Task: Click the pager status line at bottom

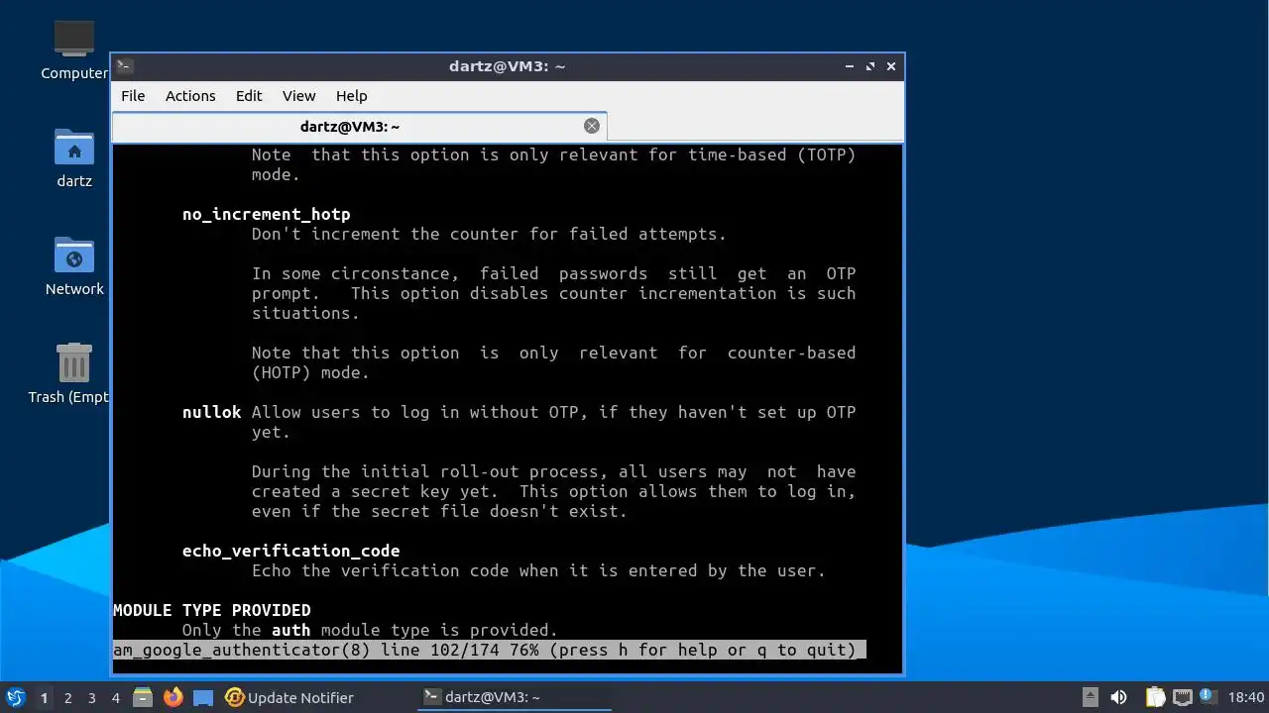Action: coord(490,650)
